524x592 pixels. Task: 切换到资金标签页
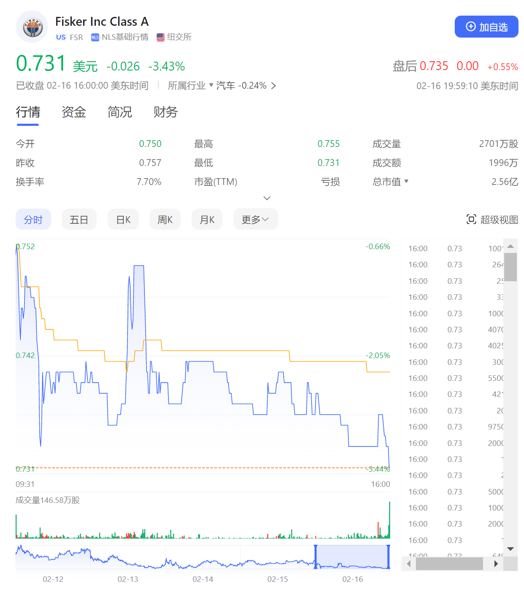73,112
